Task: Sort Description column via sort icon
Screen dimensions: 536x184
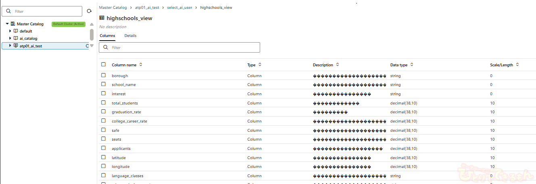Action: (x=338, y=65)
